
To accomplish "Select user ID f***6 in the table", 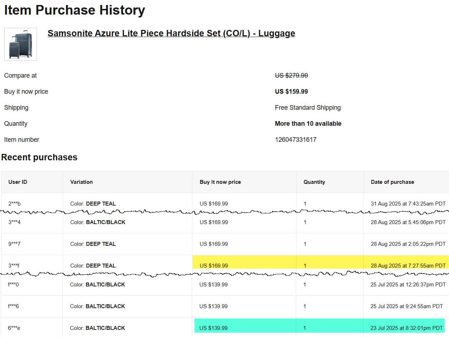I will tap(14, 306).
